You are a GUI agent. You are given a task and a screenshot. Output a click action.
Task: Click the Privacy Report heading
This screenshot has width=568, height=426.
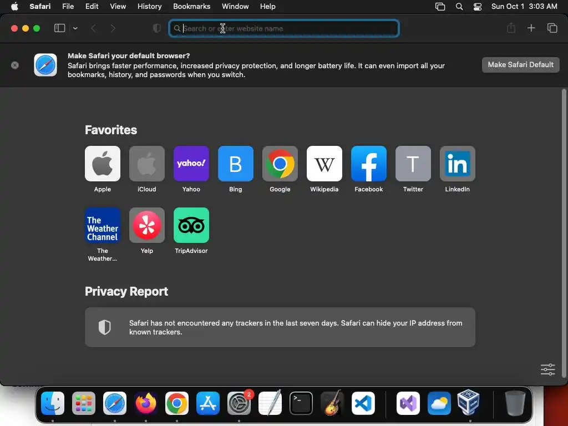pyautogui.click(x=126, y=292)
